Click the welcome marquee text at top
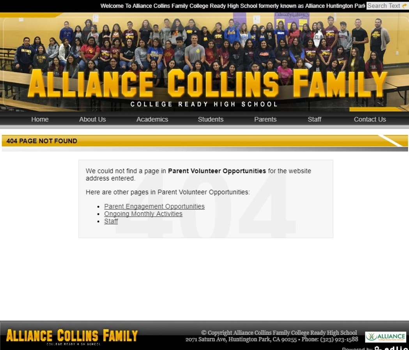Viewport: 409px width, 350px height. coord(233,6)
